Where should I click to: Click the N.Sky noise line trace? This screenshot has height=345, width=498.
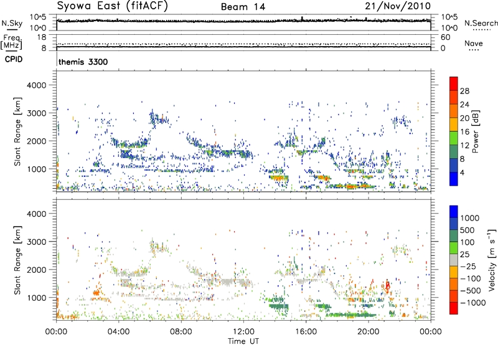tap(243, 21)
